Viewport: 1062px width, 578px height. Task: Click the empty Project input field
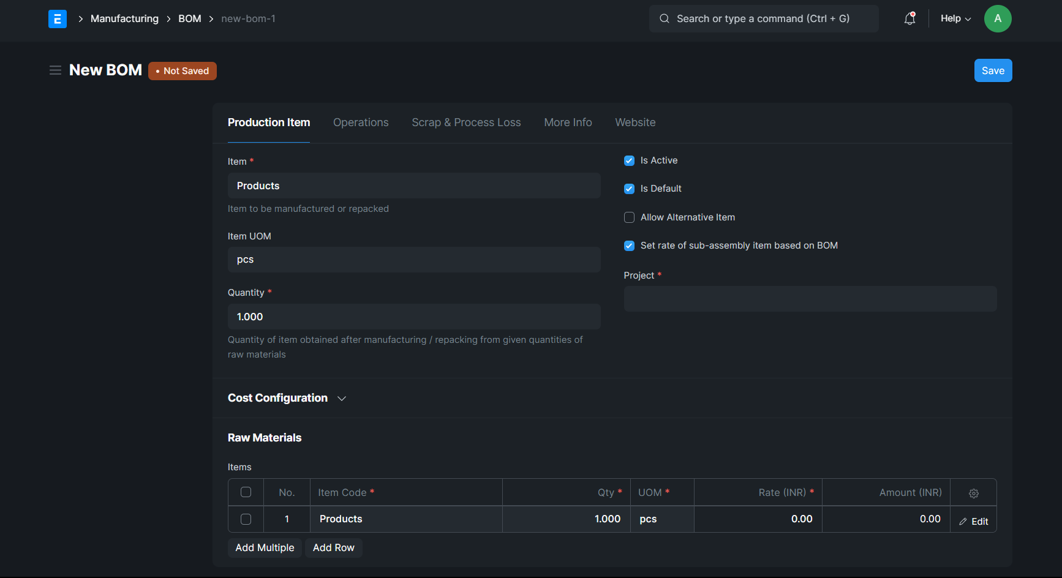tap(810, 299)
